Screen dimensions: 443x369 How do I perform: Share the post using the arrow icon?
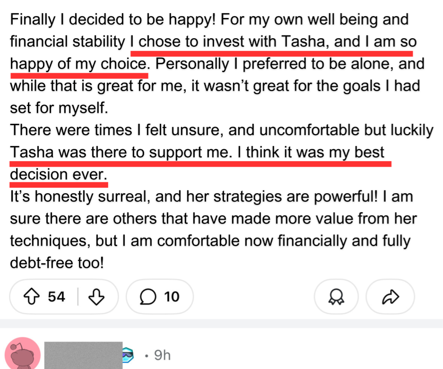pyautogui.click(x=390, y=297)
